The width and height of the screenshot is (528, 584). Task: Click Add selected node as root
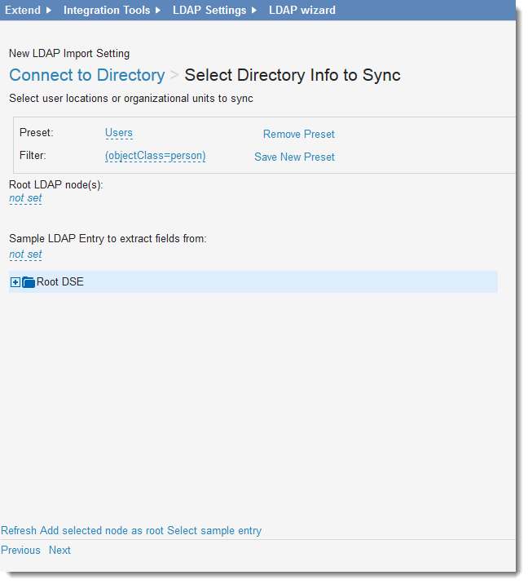102,530
